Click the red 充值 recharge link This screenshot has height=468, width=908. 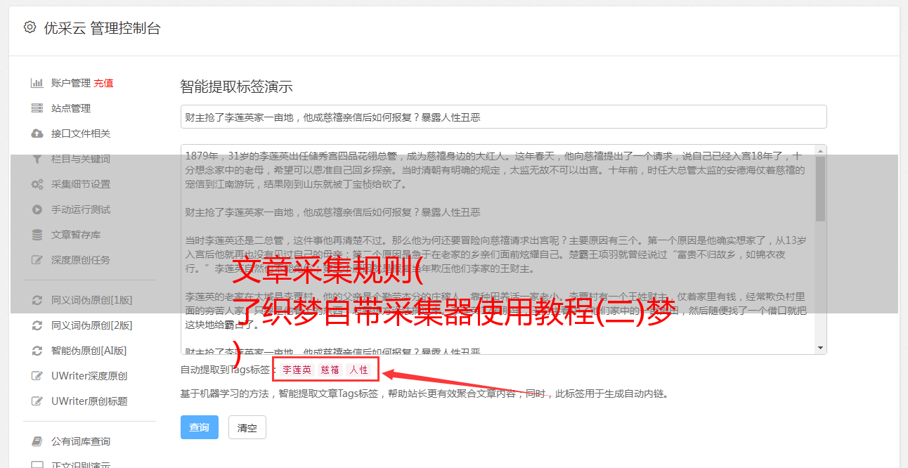point(103,83)
